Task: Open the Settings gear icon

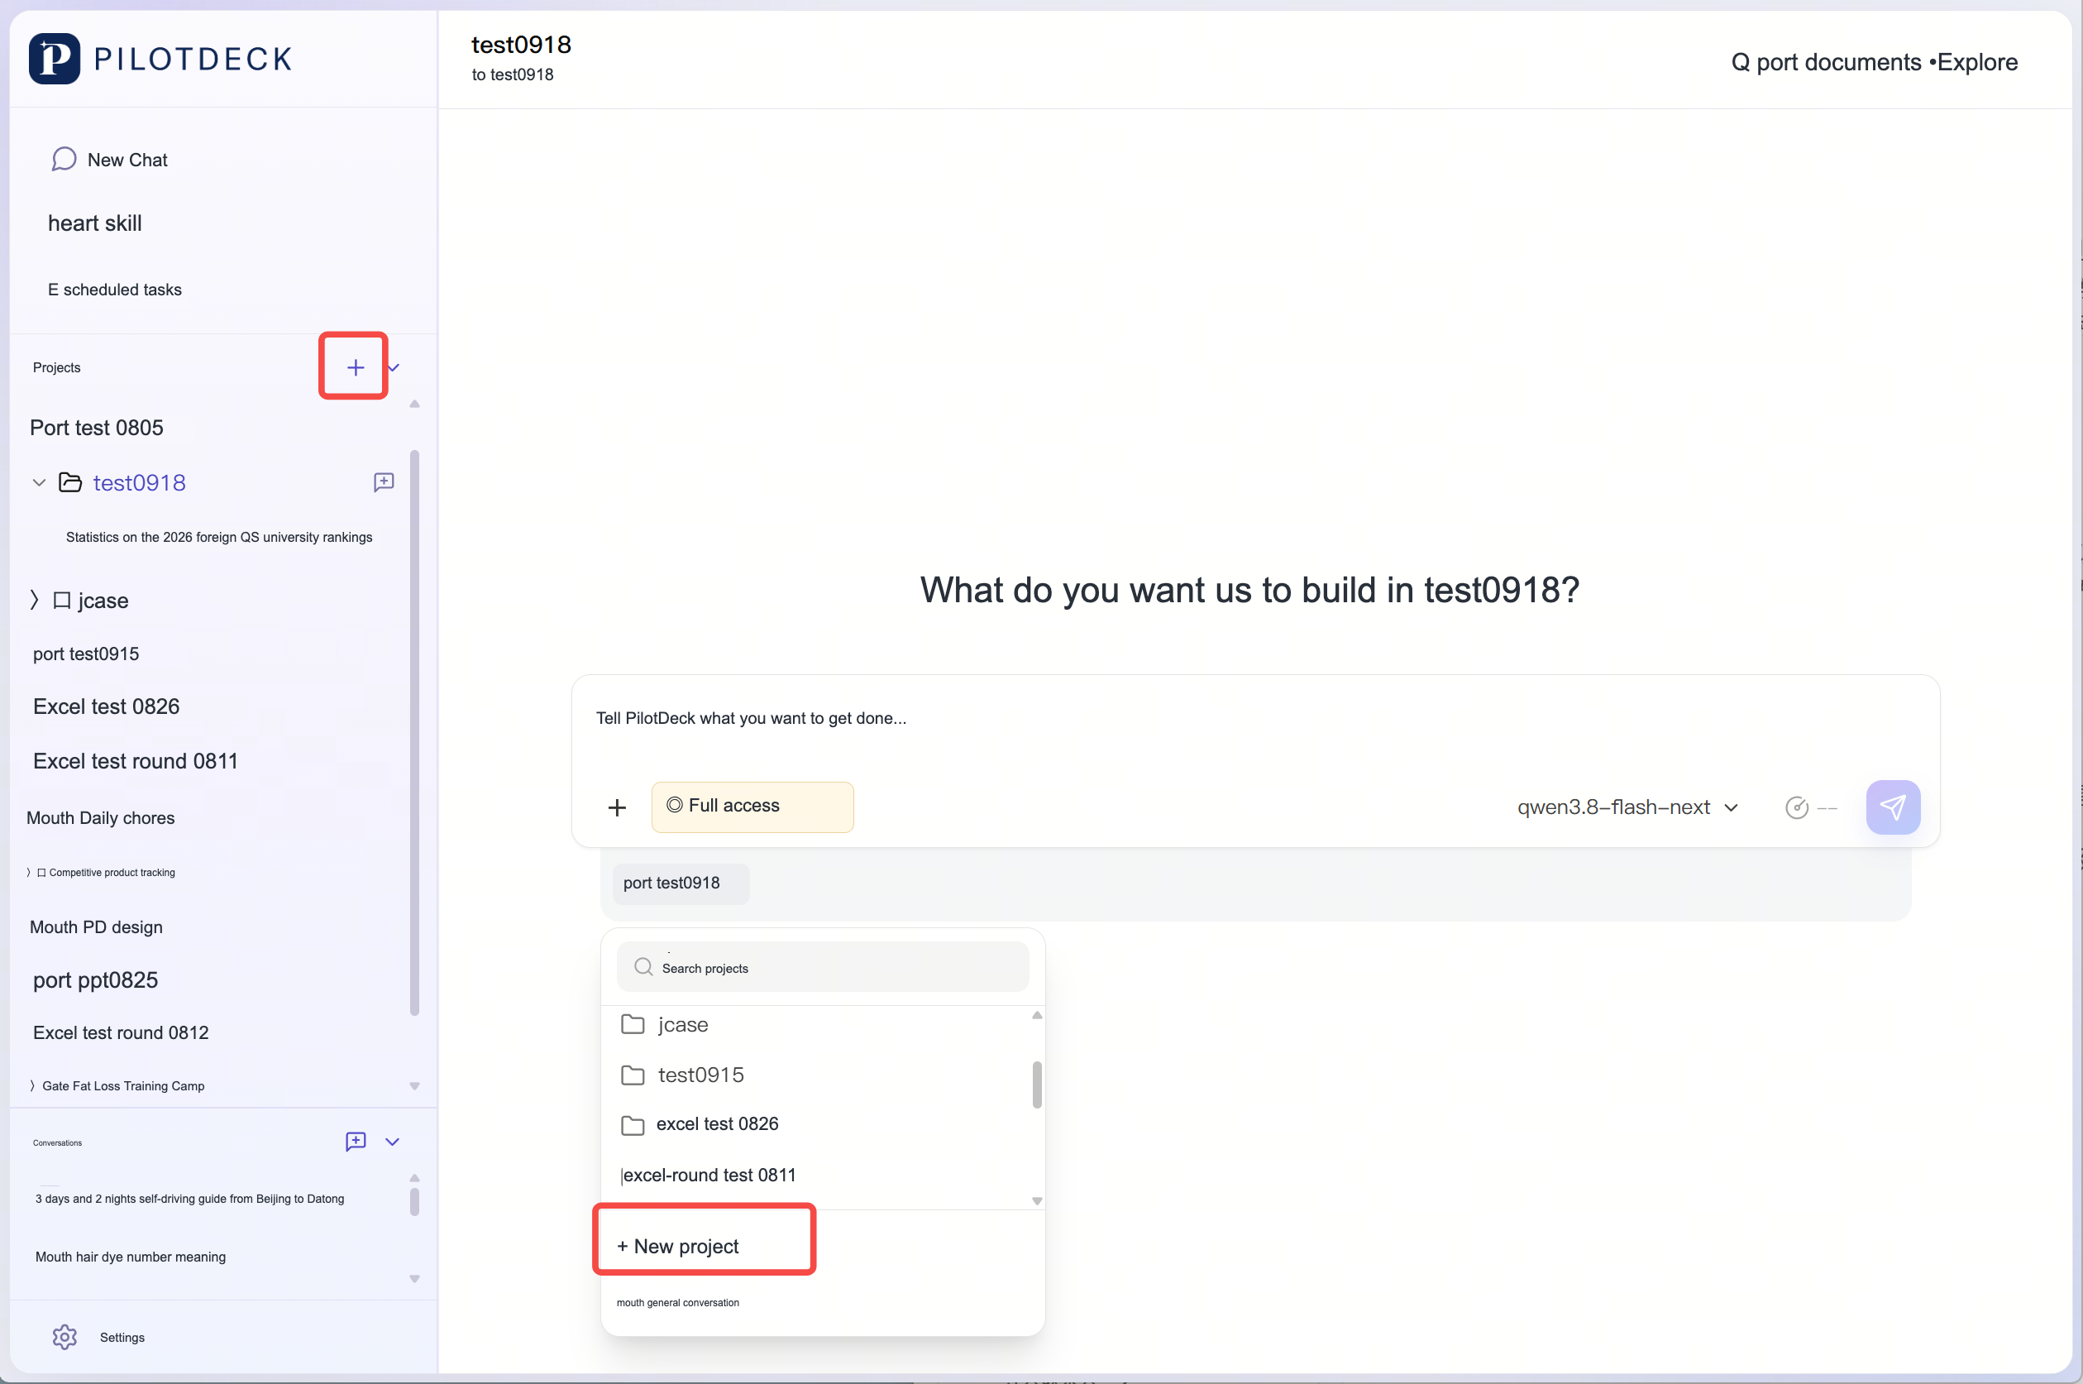Action: [64, 1337]
